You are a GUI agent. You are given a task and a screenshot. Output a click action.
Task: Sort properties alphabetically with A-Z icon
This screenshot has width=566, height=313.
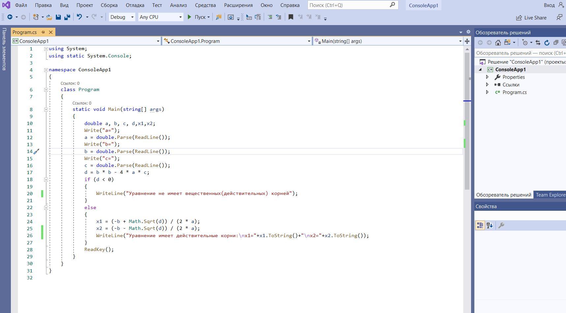click(490, 225)
